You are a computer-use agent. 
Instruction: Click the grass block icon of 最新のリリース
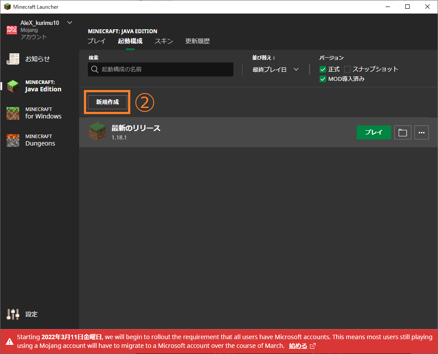[97, 131]
